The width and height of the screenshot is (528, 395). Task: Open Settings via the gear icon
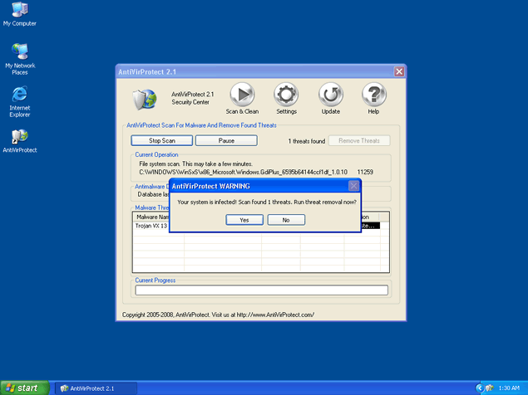286,95
